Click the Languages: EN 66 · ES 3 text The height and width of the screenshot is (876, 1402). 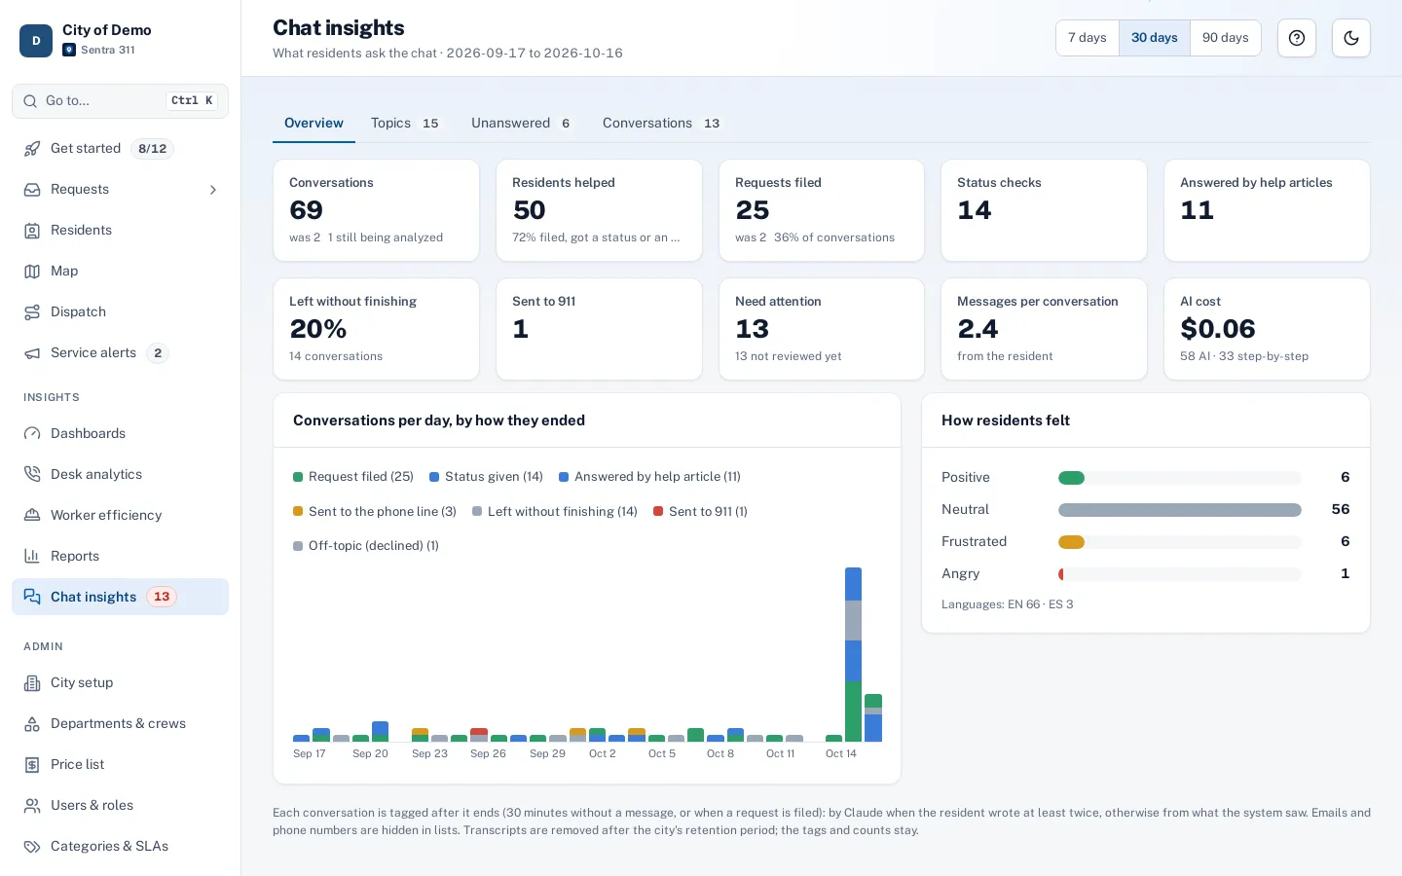[1008, 604]
